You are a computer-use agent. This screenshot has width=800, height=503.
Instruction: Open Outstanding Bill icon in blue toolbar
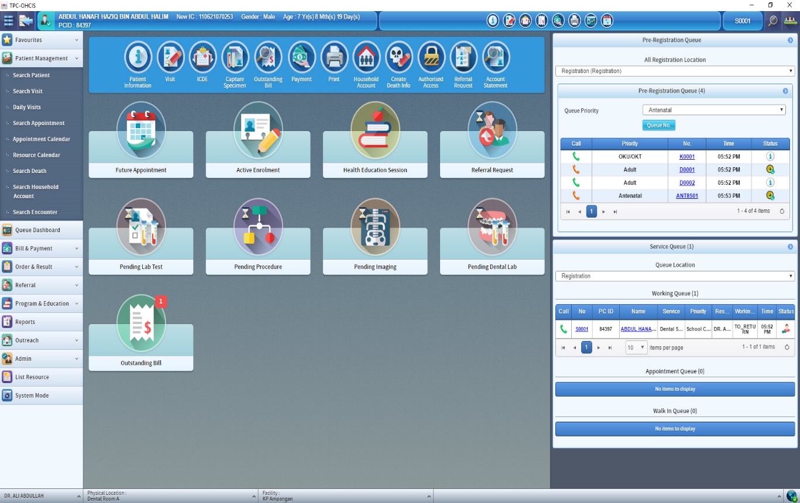tap(268, 57)
